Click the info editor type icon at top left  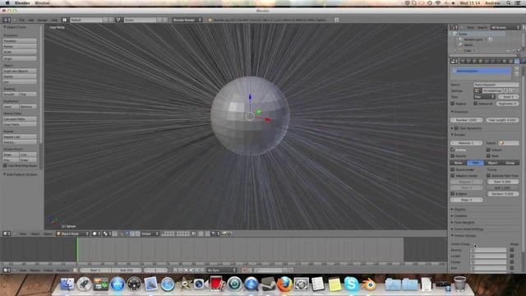point(6,20)
